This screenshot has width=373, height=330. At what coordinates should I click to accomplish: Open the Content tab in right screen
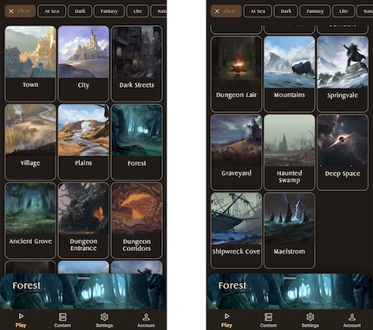tap(268, 320)
